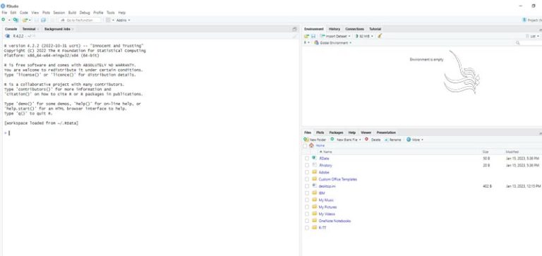The width and height of the screenshot is (542, 256).
Task: Open the More dropdown in Files pane
Action: pos(415,140)
